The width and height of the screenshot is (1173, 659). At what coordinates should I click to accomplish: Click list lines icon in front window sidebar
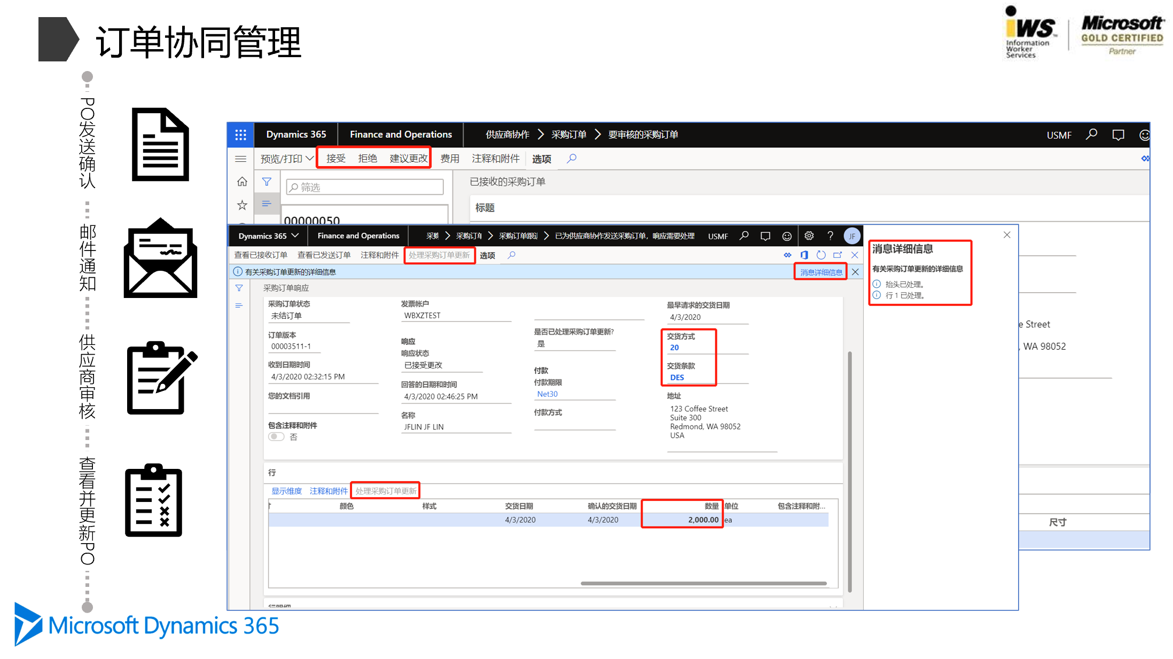[x=239, y=305]
